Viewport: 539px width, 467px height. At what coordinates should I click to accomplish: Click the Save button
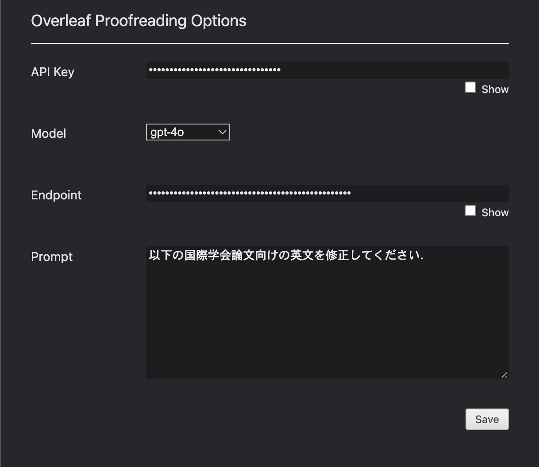click(x=487, y=419)
